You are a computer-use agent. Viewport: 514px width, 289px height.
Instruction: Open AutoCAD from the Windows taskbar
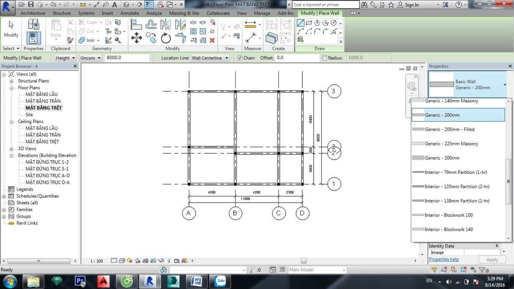point(103,281)
